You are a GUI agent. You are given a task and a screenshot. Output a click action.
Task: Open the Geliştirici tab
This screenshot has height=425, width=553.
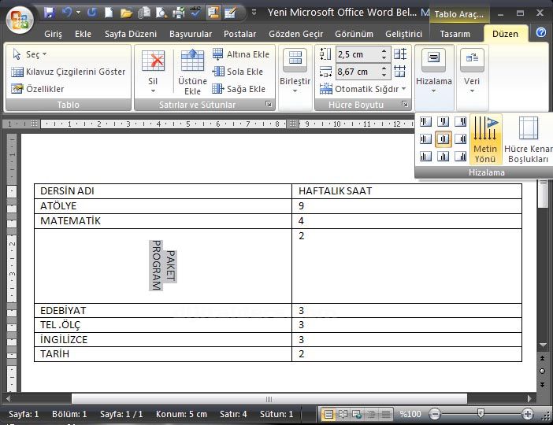click(403, 34)
